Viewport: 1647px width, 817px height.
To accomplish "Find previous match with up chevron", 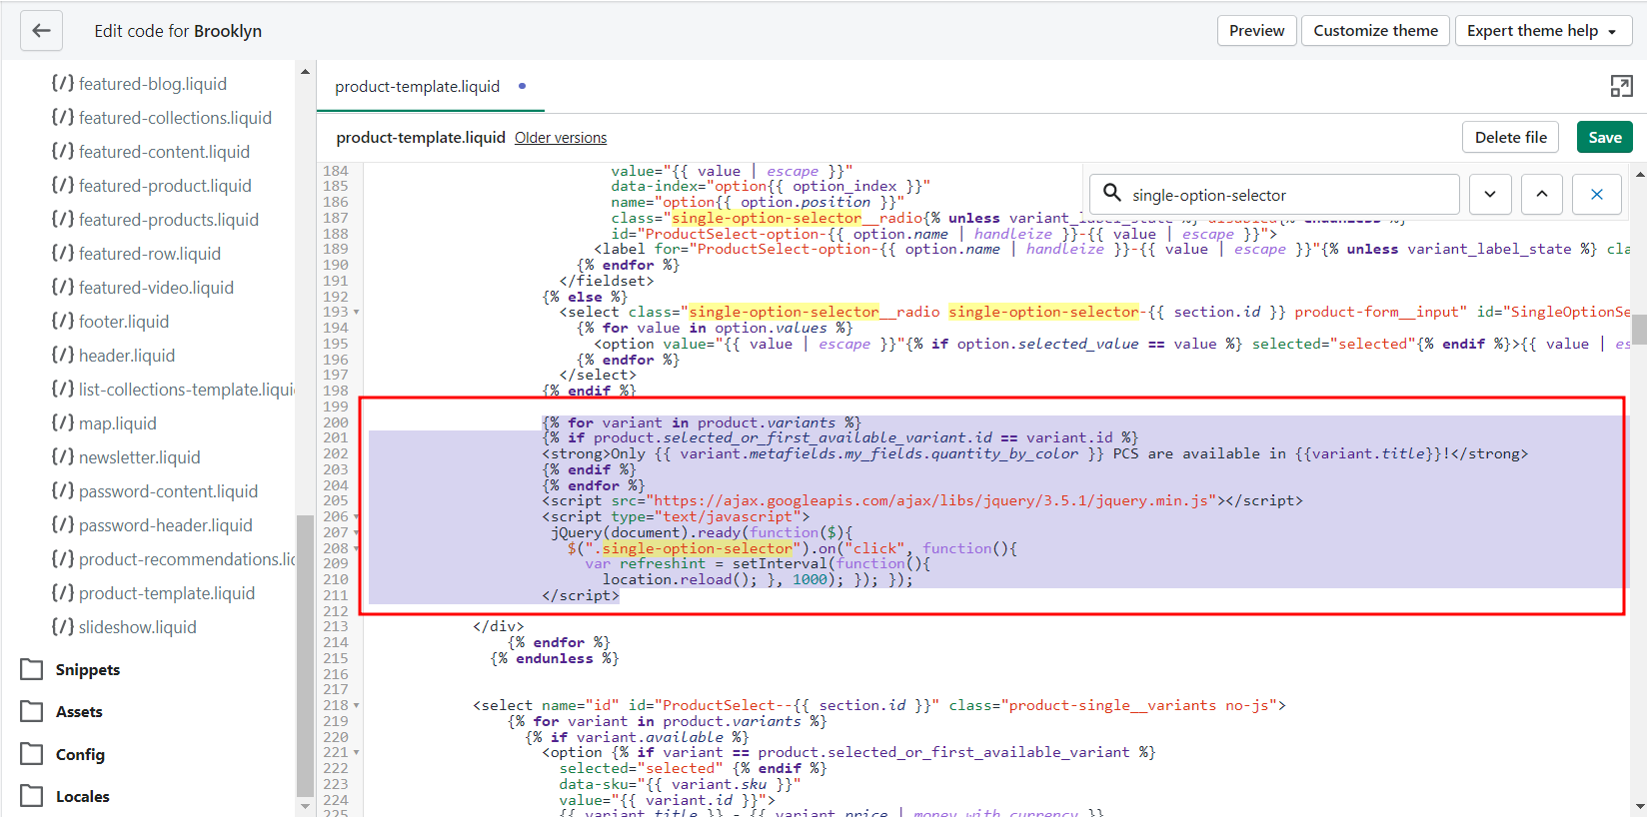I will click(x=1542, y=195).
